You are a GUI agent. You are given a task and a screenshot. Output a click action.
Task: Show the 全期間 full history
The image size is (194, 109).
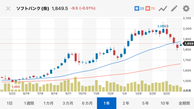pyautogui.click(x=184, y=103)
